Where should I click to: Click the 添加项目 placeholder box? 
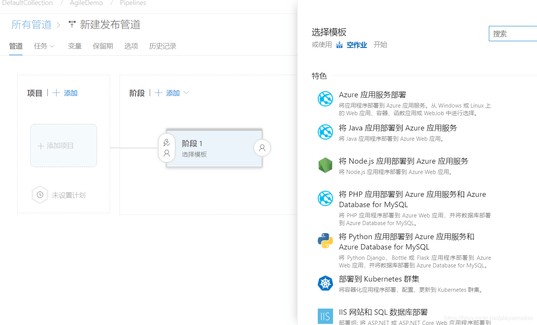tap(63, 145)
